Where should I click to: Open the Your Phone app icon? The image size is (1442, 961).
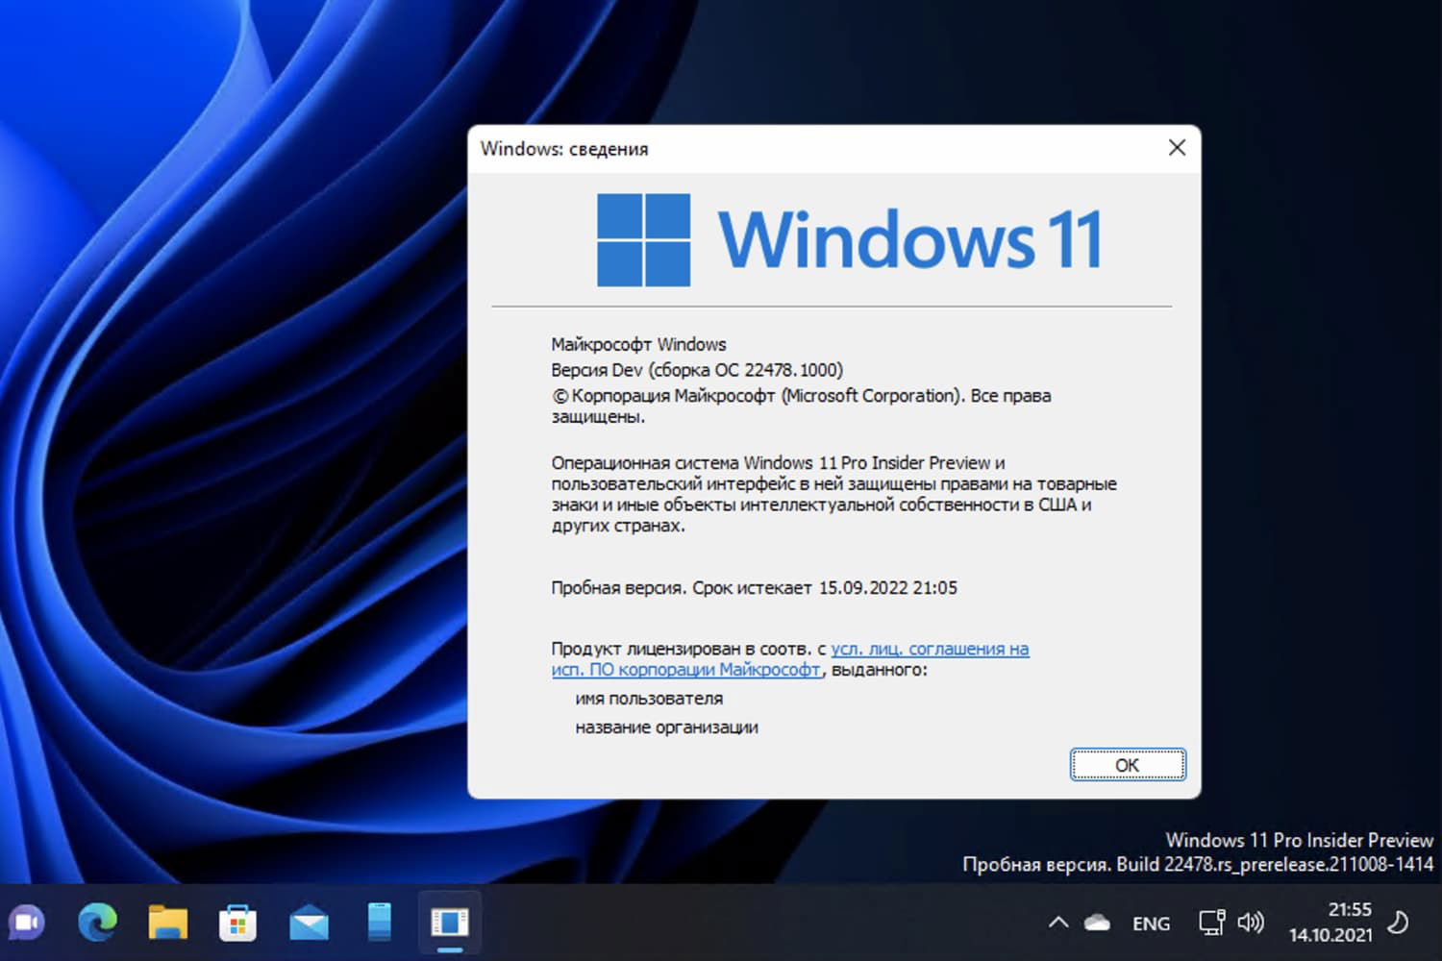(x=377, y=923)
